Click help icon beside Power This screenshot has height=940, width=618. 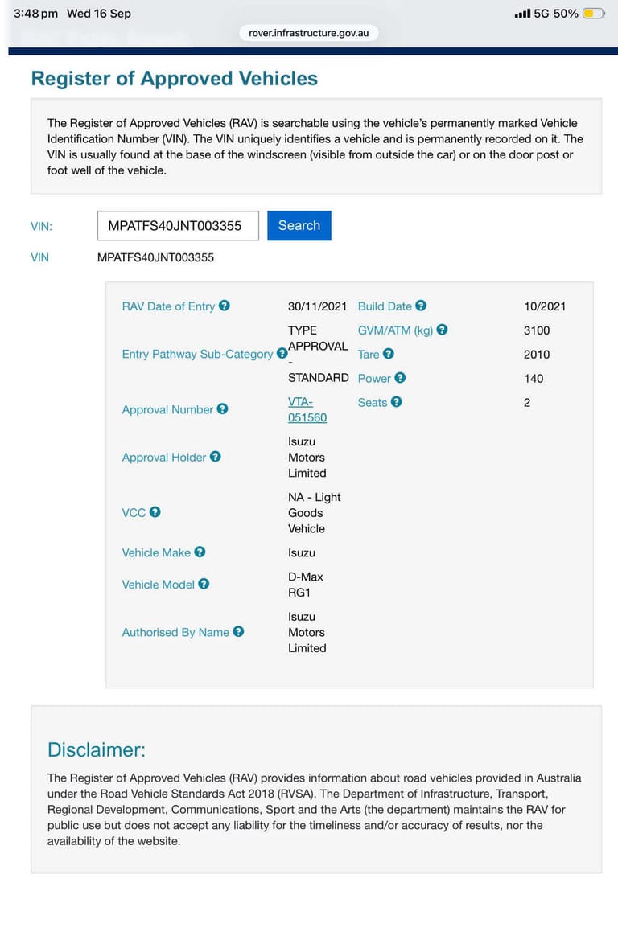tap(400, 378)
